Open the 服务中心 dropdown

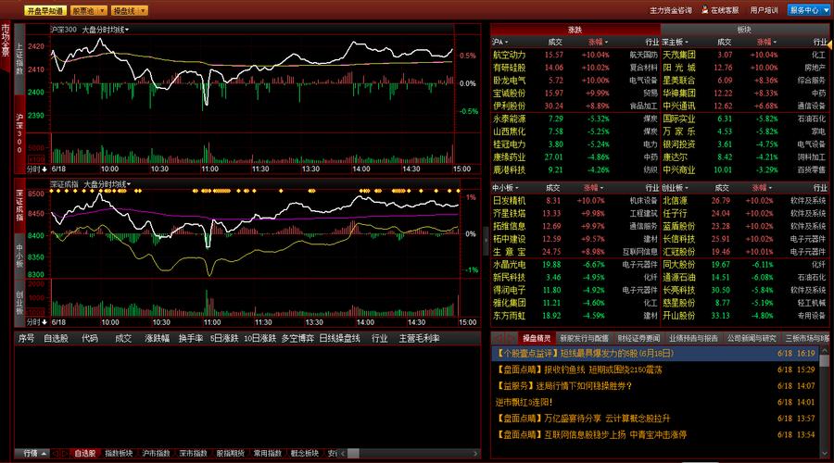pyautogui.click(x=808, y=10)
